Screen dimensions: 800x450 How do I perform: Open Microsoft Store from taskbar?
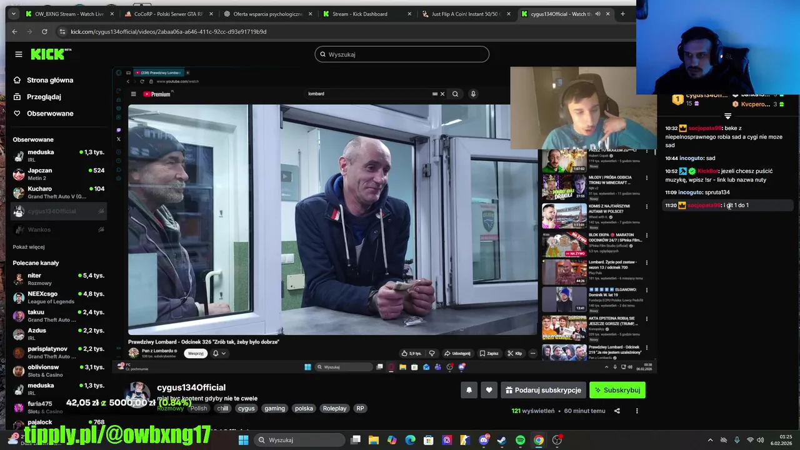tap(428, 440)
